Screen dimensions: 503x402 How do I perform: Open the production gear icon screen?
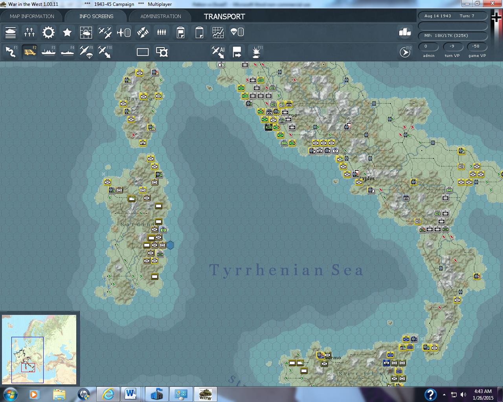[x=48, y=32]
